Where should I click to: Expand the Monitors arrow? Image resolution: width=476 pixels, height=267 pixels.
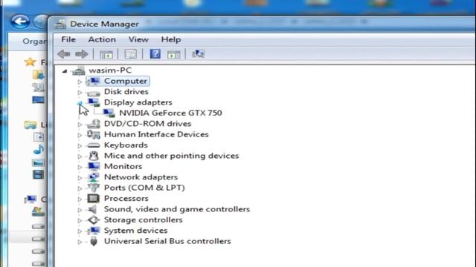(x=80, y=167)
